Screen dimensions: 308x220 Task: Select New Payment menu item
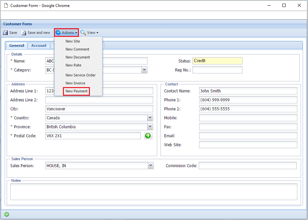pyautogui.click(x=76, y=91)
